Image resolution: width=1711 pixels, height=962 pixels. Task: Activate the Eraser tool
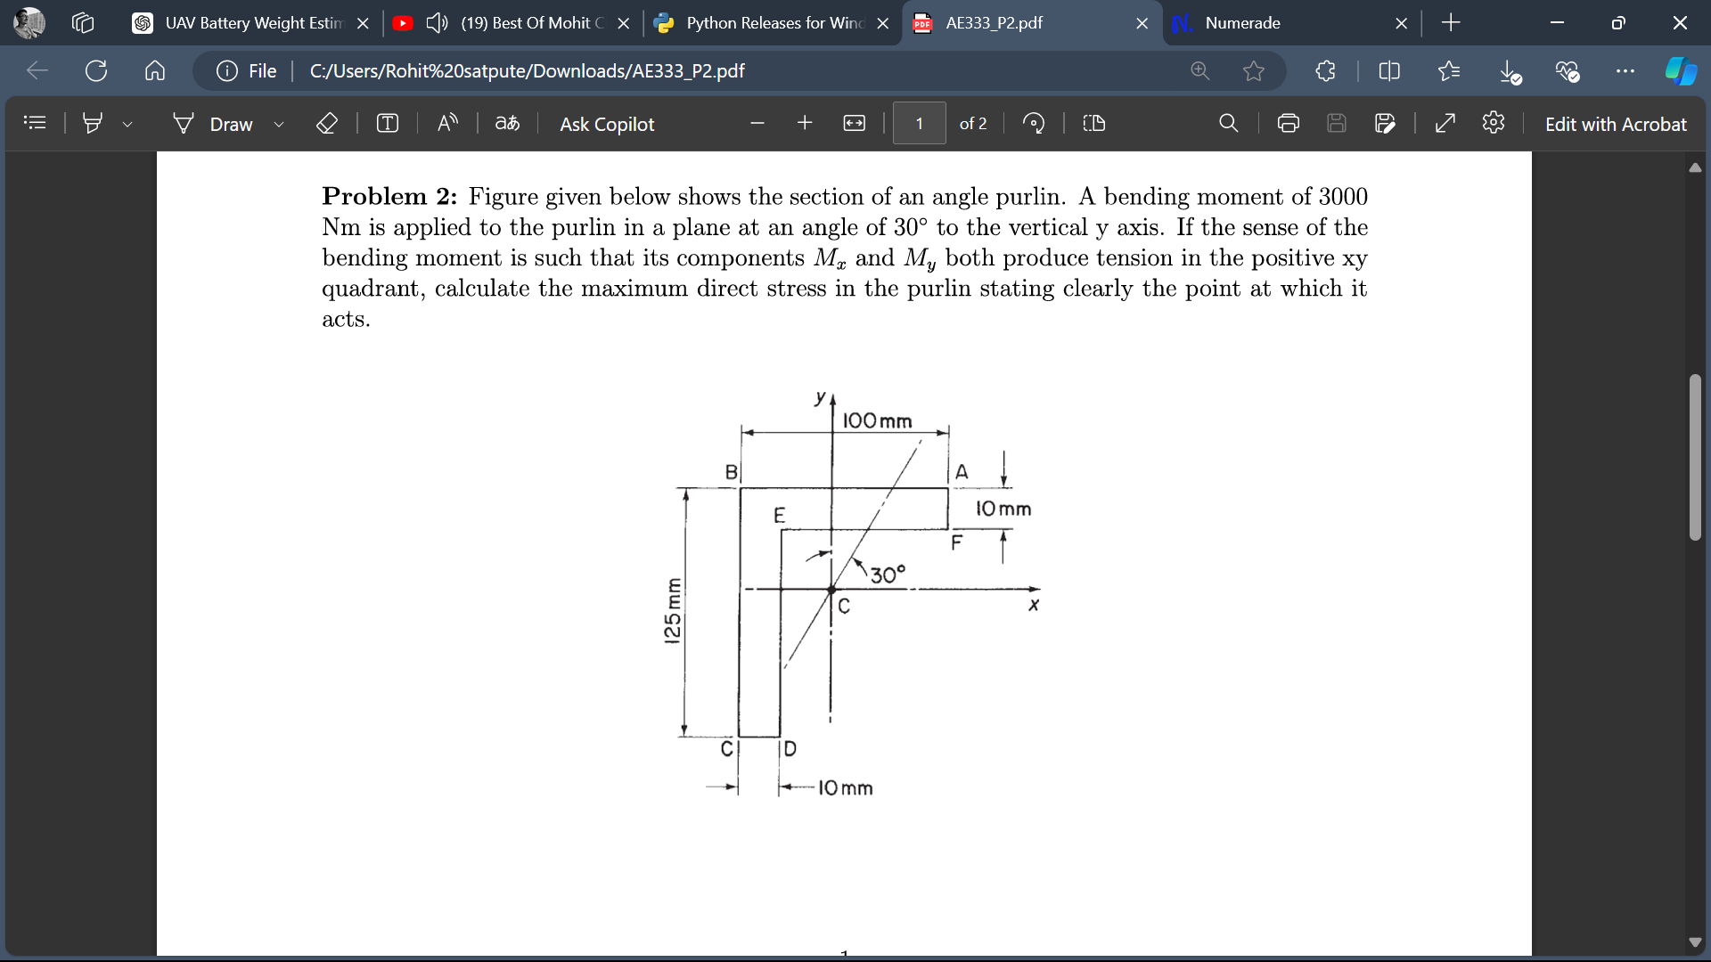[x=327, y=123]
